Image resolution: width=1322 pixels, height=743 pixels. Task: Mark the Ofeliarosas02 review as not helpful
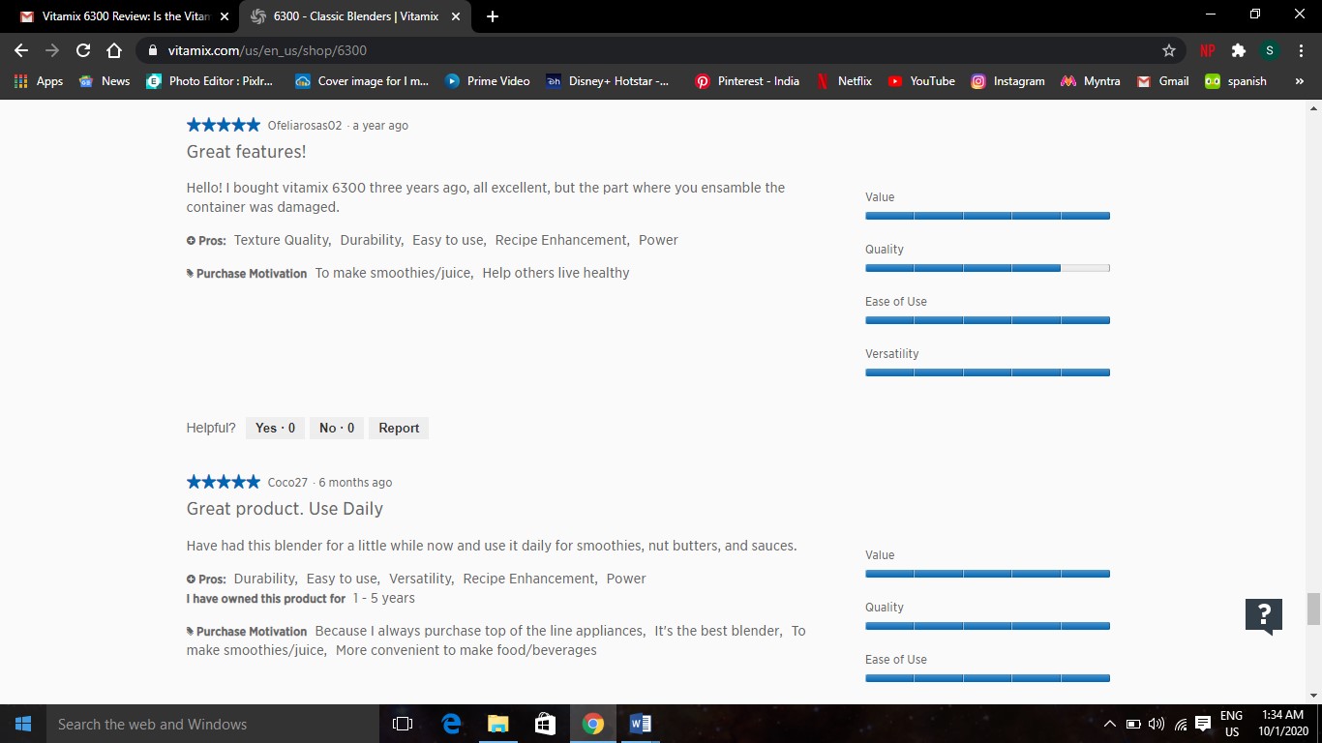337,428
